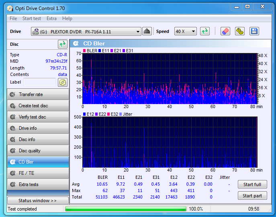Viewport: 276px width, 217px height.
Task: Click the E22 Max value 411
Action: (x=191, y=190)
